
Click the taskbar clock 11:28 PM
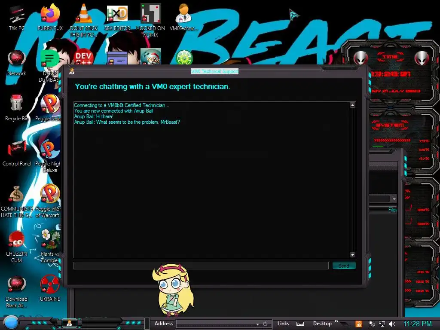pyautogui.click(x=417, y=324)
